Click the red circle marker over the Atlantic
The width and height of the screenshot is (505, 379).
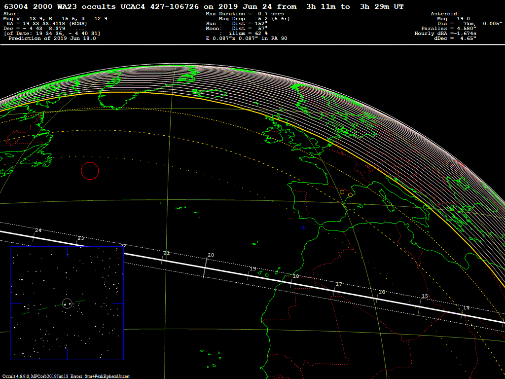90,171
